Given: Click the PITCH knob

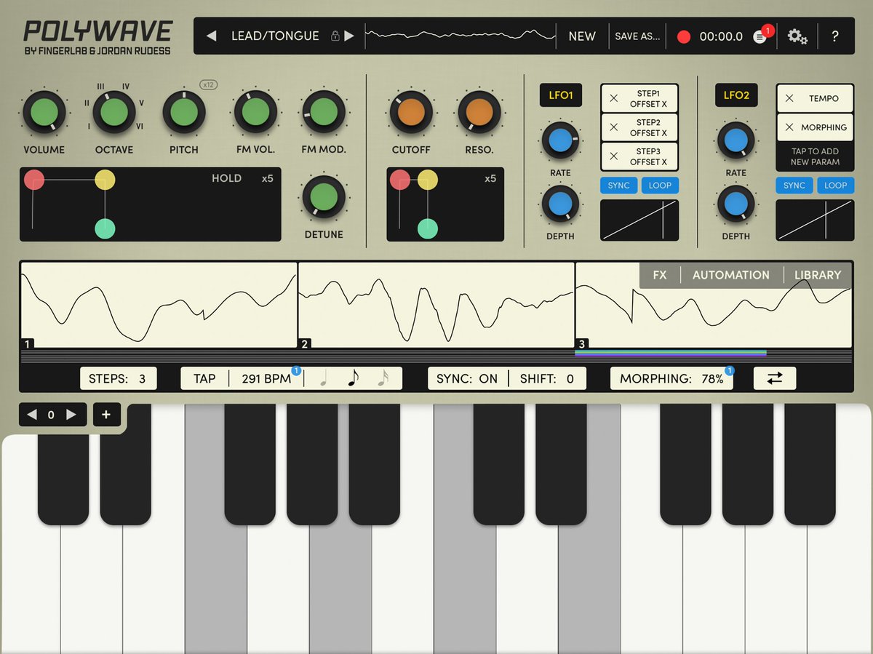Looking at the screenshot, I should click(x=183, y=112).
